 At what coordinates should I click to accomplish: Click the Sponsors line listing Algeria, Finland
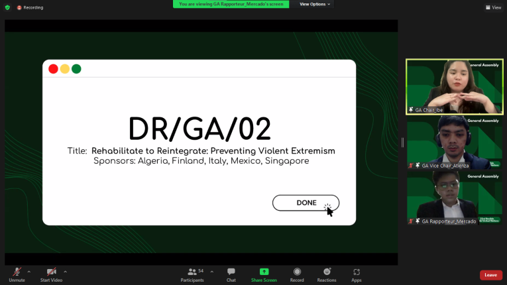pyautogui.click(x=201, y=161)
